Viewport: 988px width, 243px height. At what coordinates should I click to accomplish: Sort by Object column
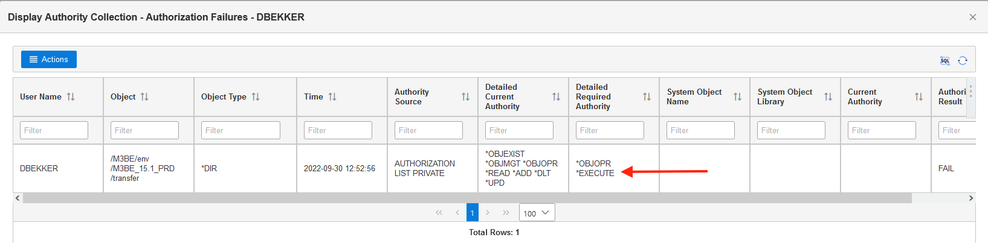(144, 96)
